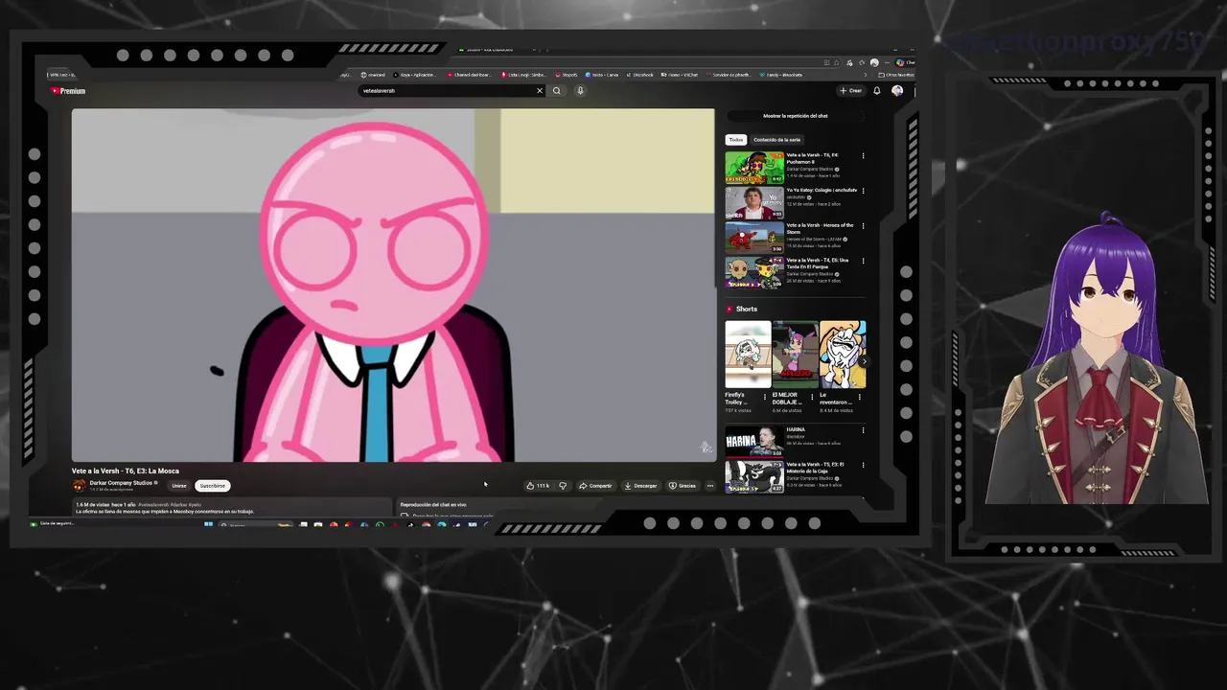The image size is (1227, 690).
Task: Expand the video description box
Action: (x=233, y=508)
